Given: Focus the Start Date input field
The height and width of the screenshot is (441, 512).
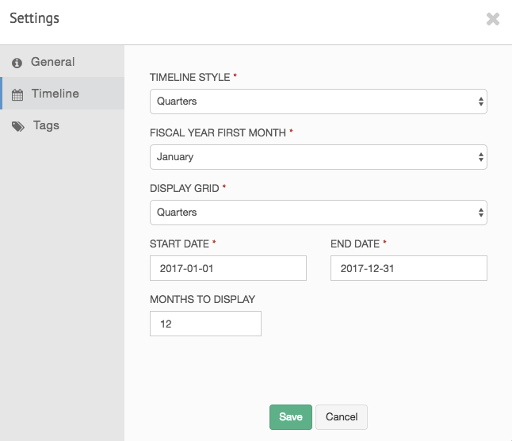Looking at the screenshot, I should coord(227,268).
